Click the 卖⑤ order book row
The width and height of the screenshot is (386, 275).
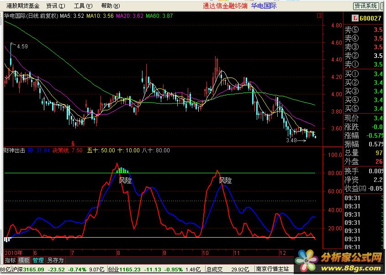click(364, 30)
